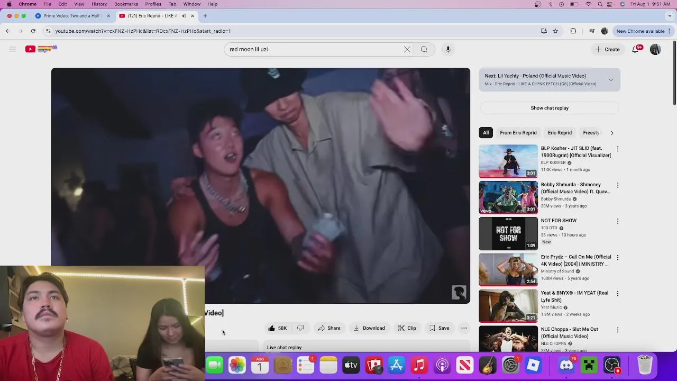Open options for NLE Choppa video
The width and height of the screenshot is (677, 381).
point(617,330)
